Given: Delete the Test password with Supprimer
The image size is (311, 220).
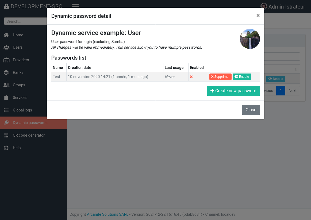Looking at the screenshot, I should 220,77.
